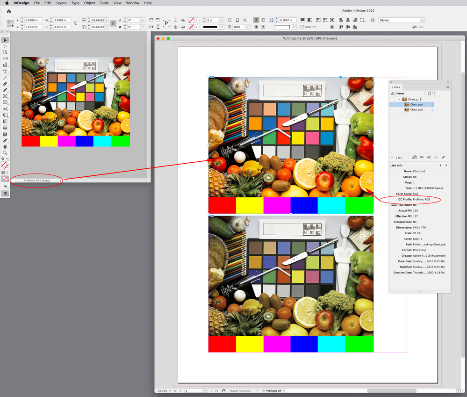Select the Pen tool
The width and height of the screenshot is (467, 397).
click(x=6, y=84)
